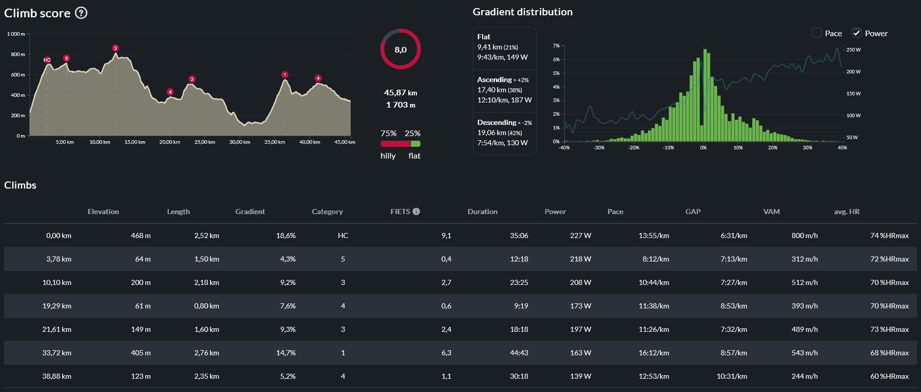Click the HC category cell in the table

pos(343,236)
